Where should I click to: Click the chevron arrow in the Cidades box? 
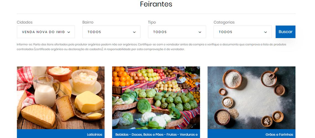[69, 32]
